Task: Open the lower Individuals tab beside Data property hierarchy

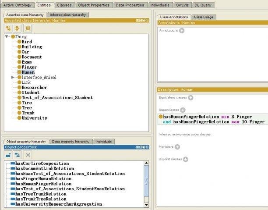Action: point(103,142)
